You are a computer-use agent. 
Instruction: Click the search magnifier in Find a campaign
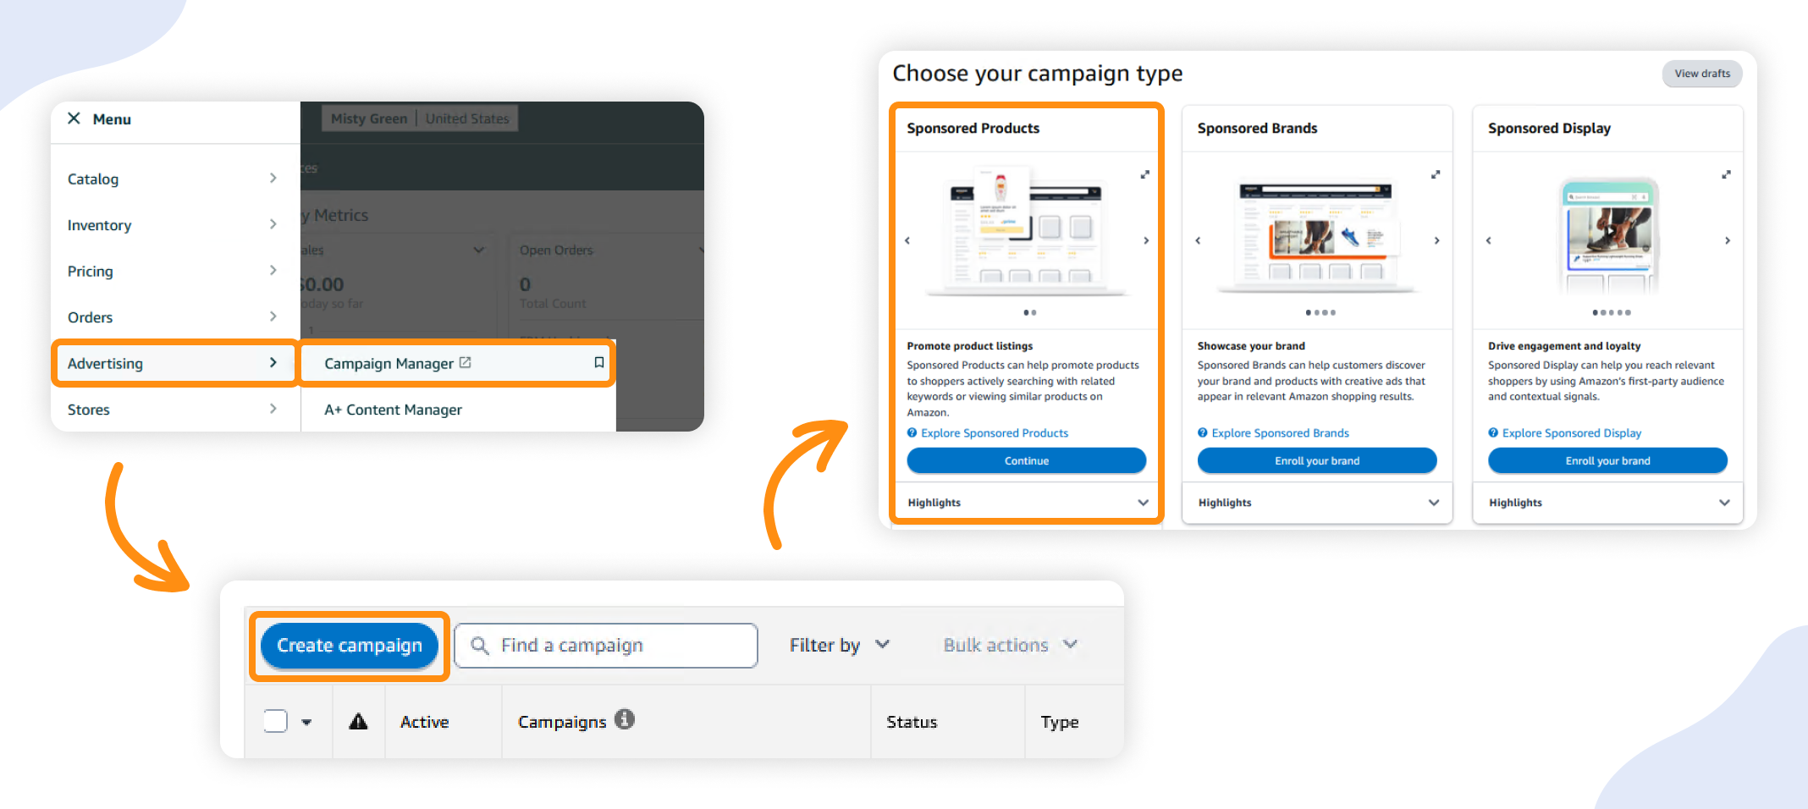480,645
